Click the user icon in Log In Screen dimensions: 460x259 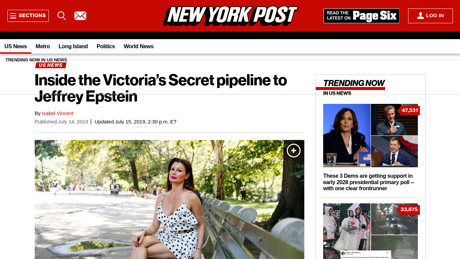[420, 16]
